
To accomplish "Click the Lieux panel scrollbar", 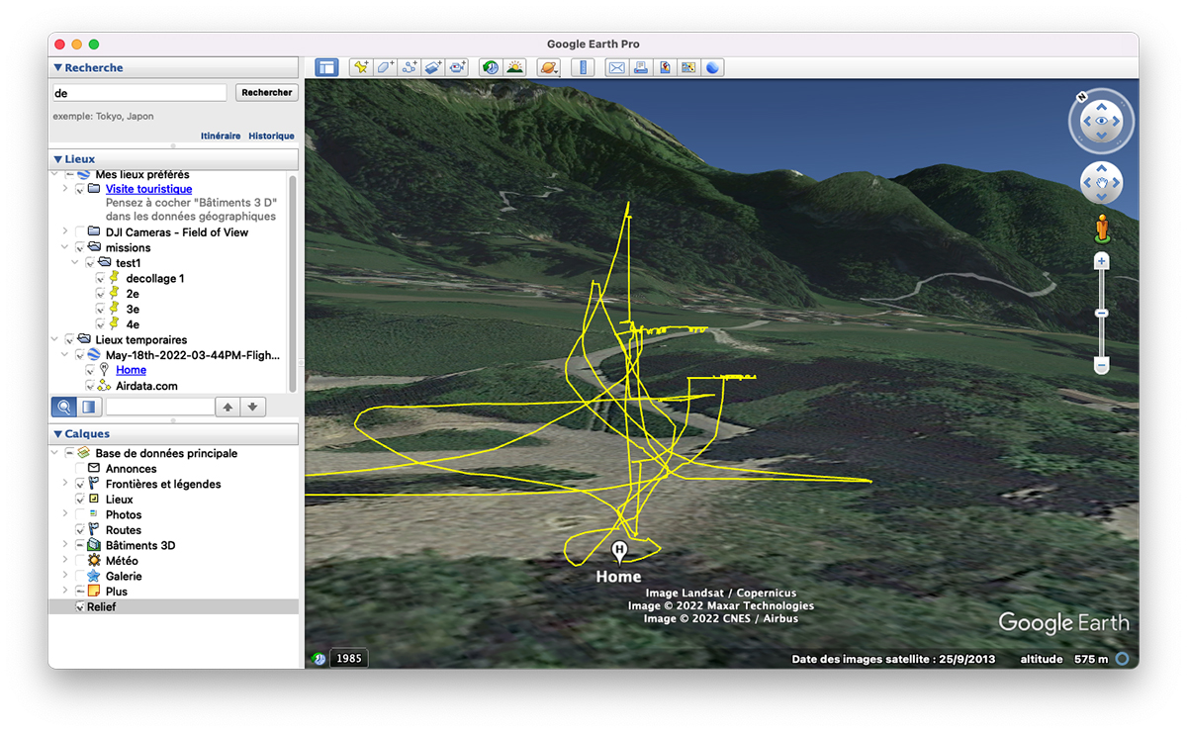I will 292,282.
